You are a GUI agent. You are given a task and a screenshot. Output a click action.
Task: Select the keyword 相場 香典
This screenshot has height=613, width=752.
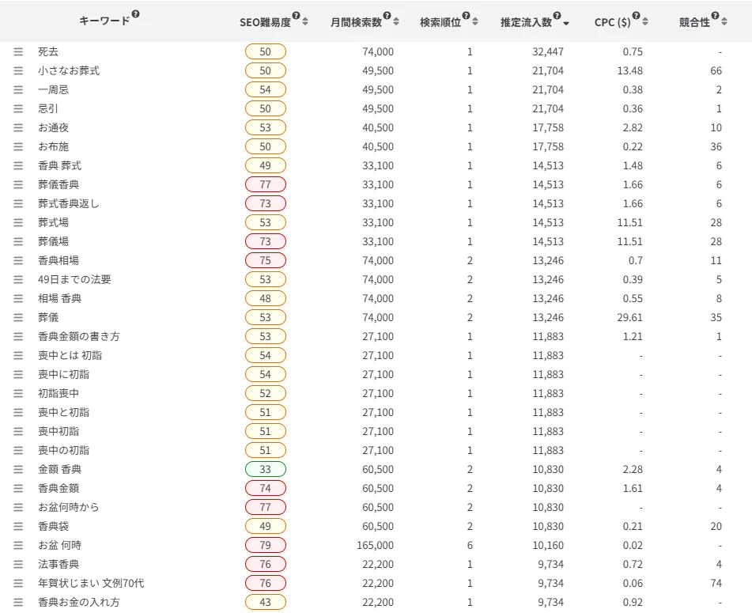[x=60, y=298]
